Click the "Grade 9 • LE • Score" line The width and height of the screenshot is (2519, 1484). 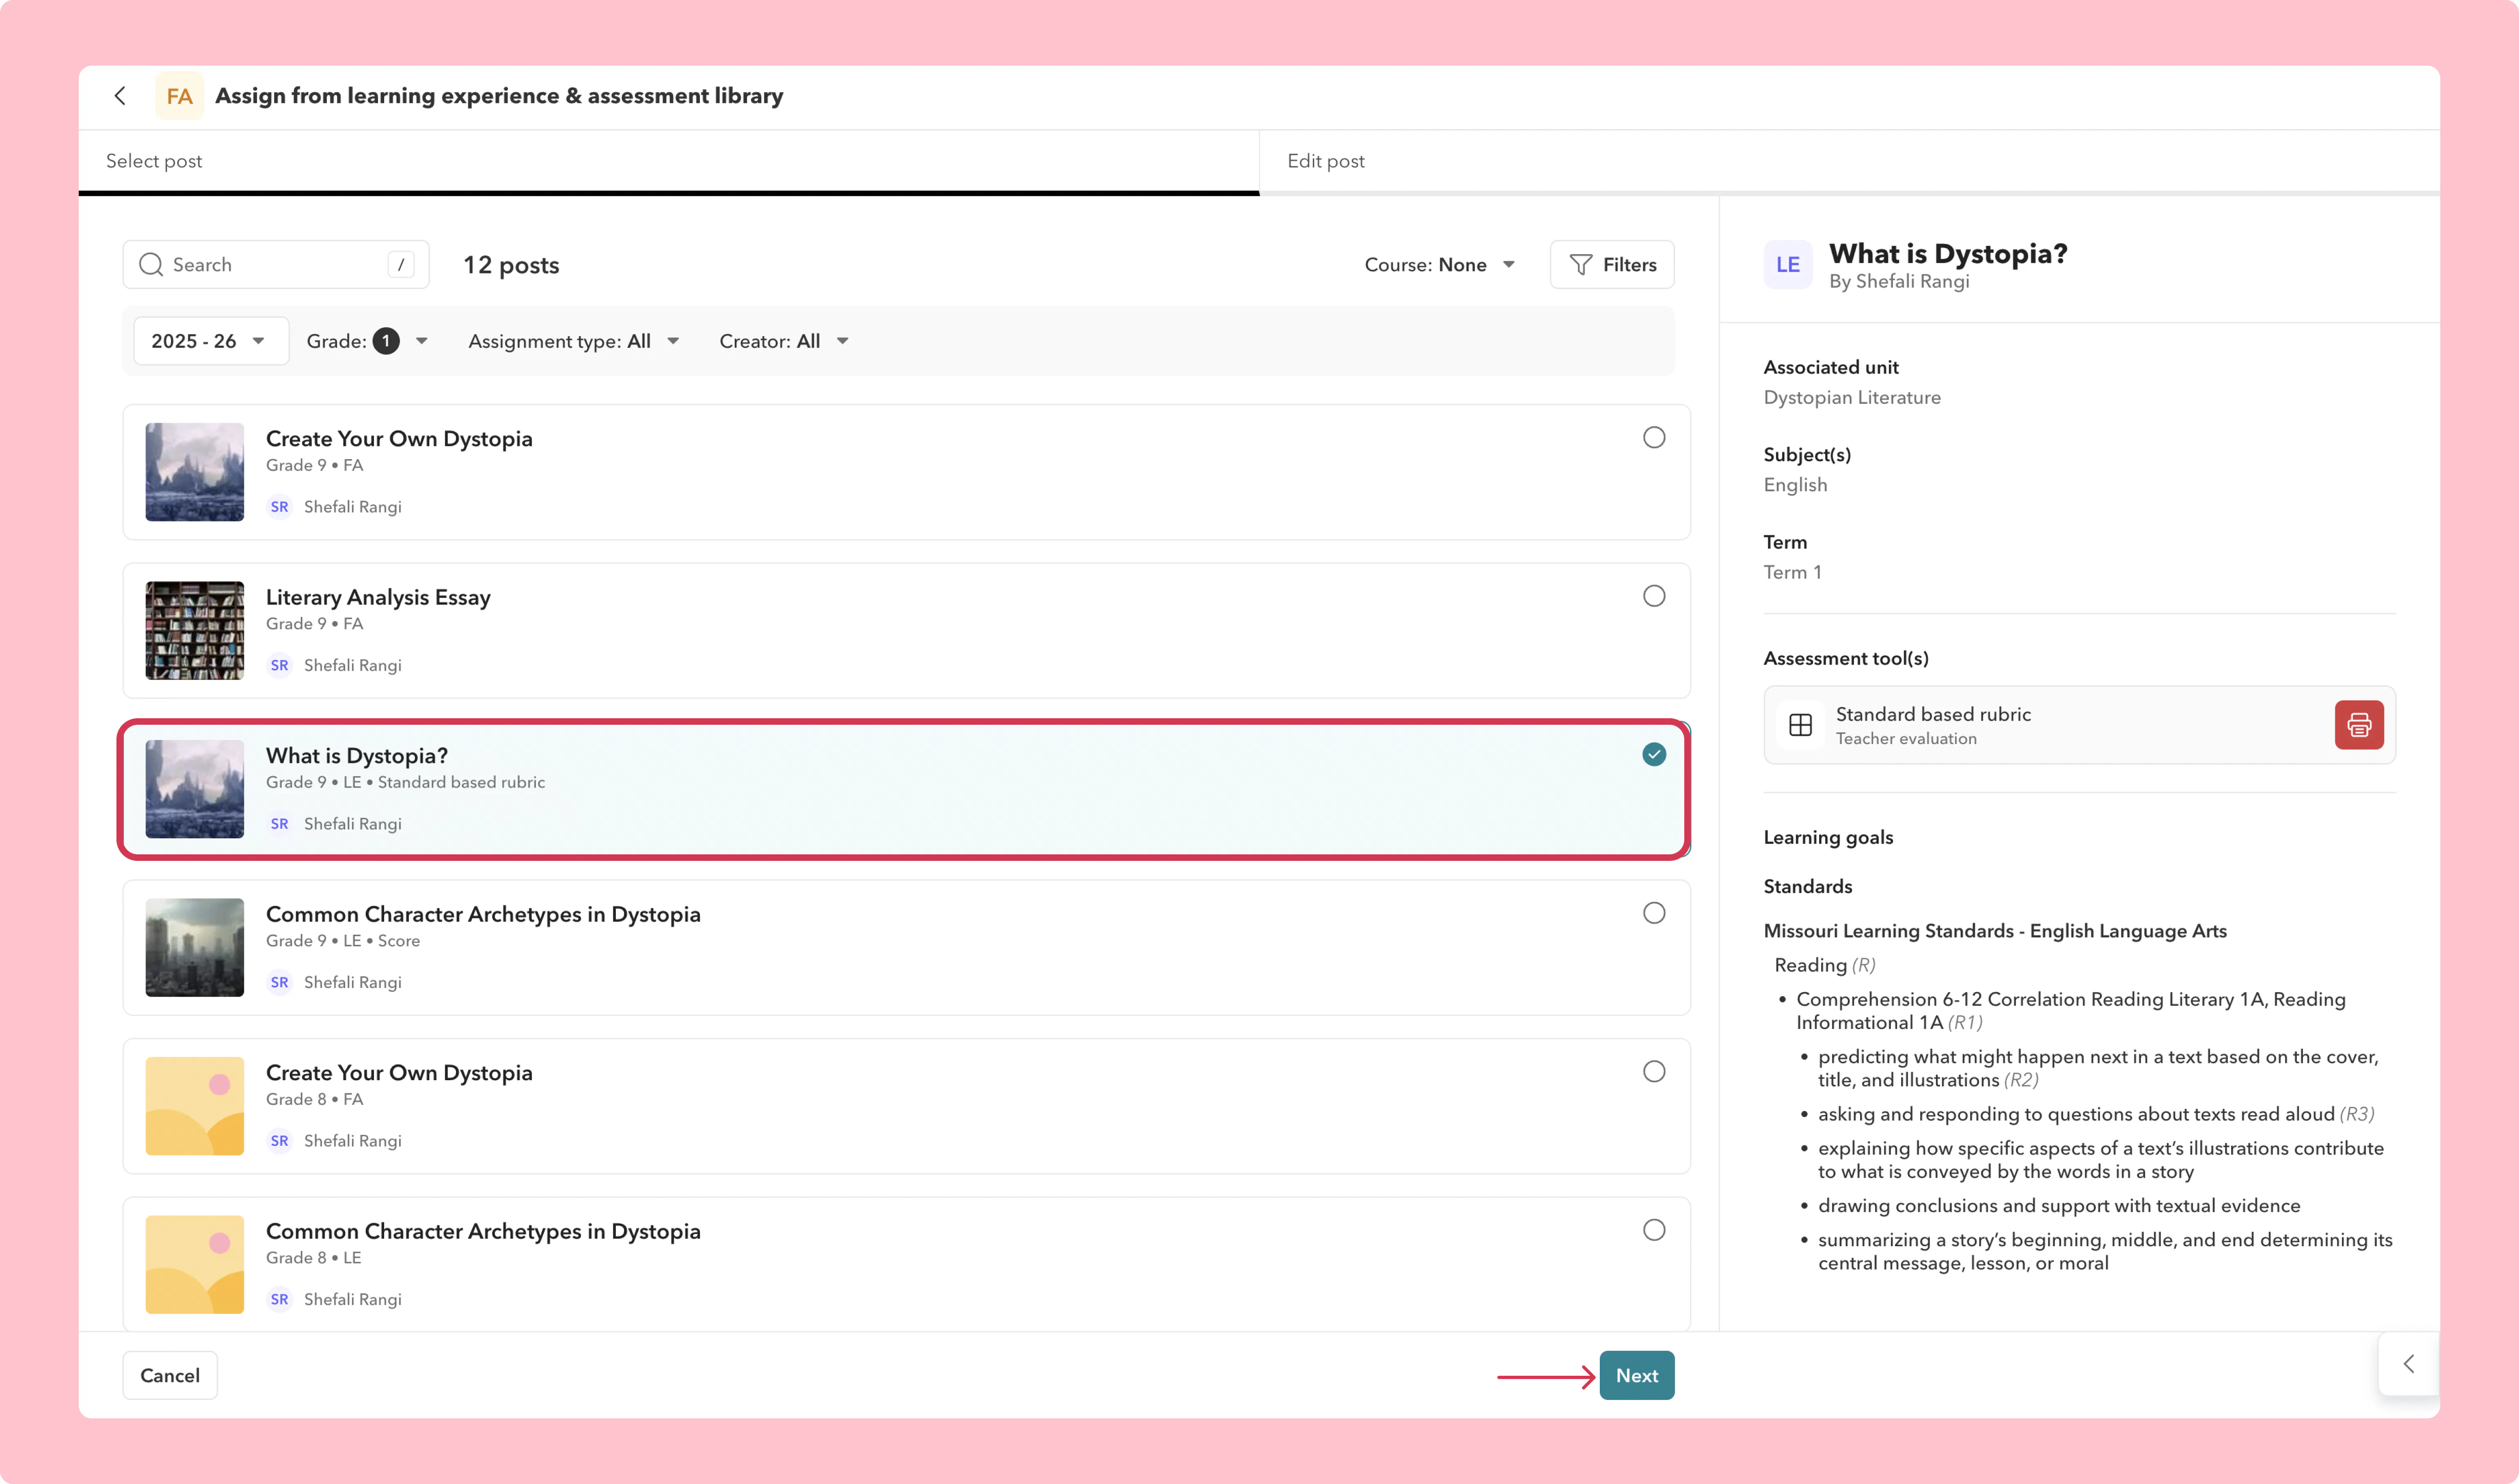pyautogui.click(x=343, y=941)
